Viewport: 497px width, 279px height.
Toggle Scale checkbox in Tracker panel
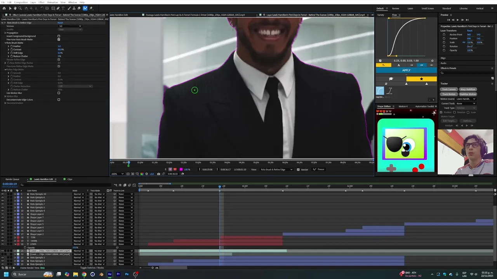468,112
